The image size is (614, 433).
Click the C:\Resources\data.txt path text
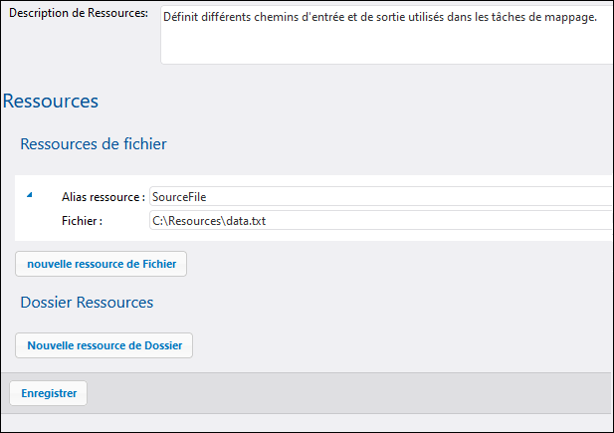click(x=209, y=221)
